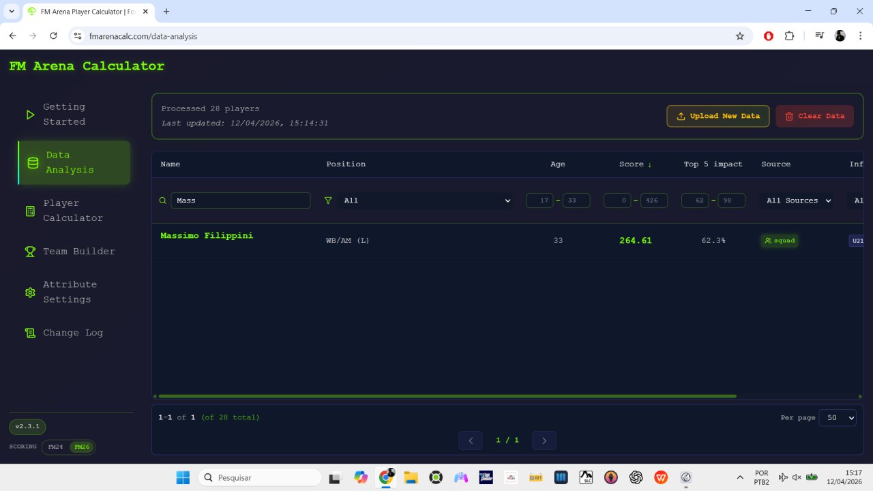Click the Last updated timestamp text
The width and height of the screenshot is (873, 491).
(x=245, y=123)
